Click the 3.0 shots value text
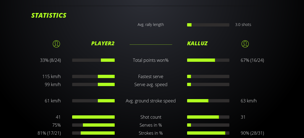This screenshot has height=138, width=304. click(243, 25)
